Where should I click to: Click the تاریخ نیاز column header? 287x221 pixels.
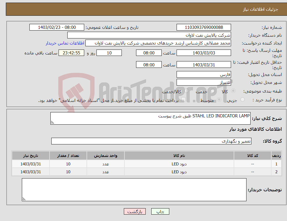31,156
